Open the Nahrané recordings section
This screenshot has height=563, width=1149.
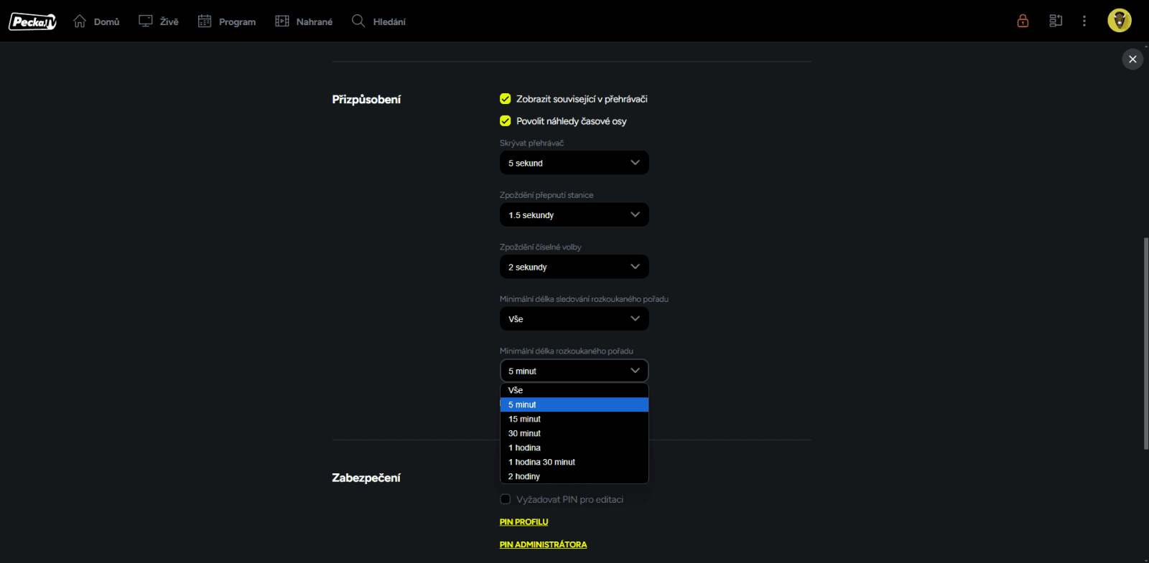304,22
